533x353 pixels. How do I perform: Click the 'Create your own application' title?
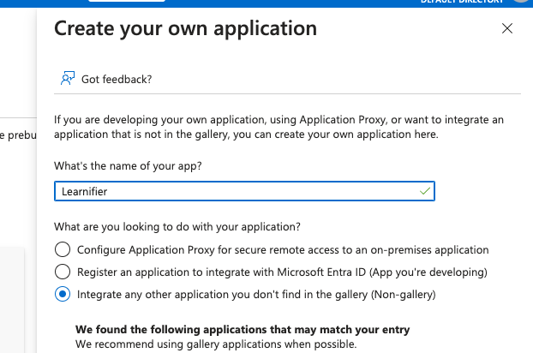(x=185, y=28)
